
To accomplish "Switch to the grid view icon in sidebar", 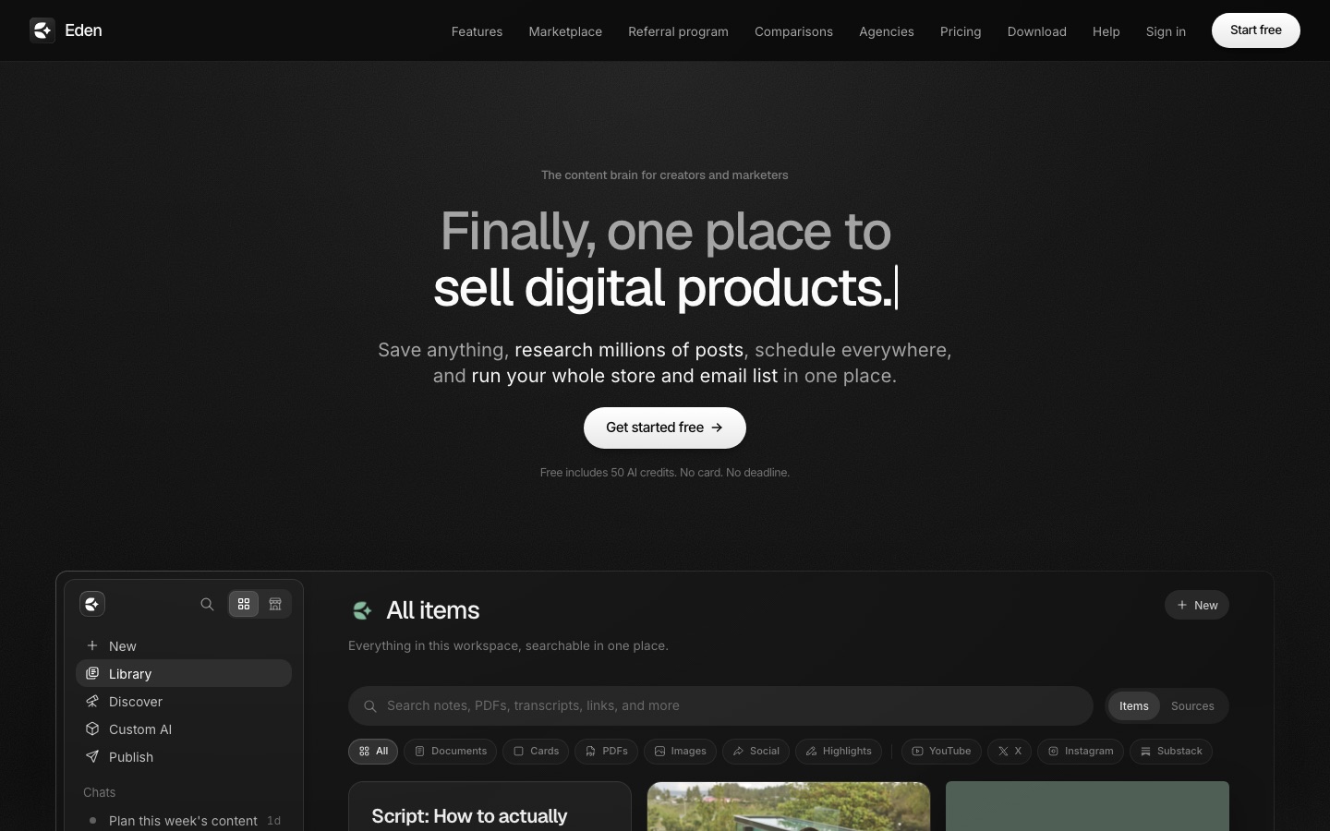I will pos(244,604).
